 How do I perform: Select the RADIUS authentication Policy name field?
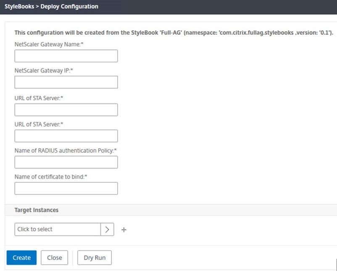click(66, 163)
